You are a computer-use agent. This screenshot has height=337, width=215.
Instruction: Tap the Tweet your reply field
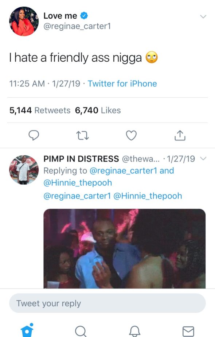click(107, 303)
